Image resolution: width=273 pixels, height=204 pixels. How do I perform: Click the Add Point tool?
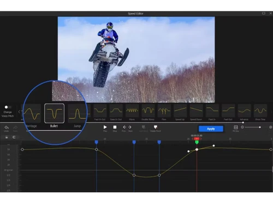pos(144,128)
